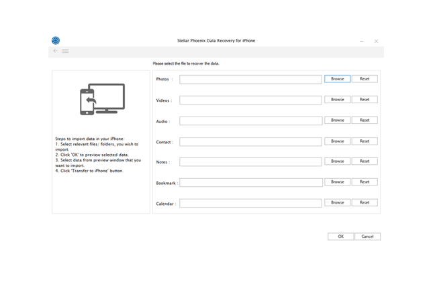Focus the Bookmark path input field

[x=251, y=182]
